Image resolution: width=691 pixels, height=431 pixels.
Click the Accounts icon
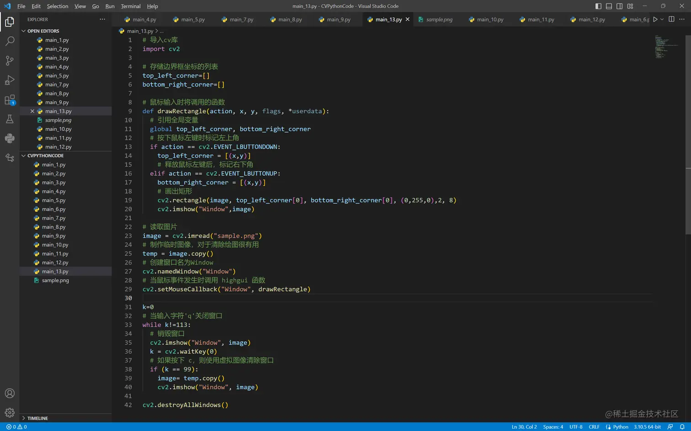pos(10,393)
